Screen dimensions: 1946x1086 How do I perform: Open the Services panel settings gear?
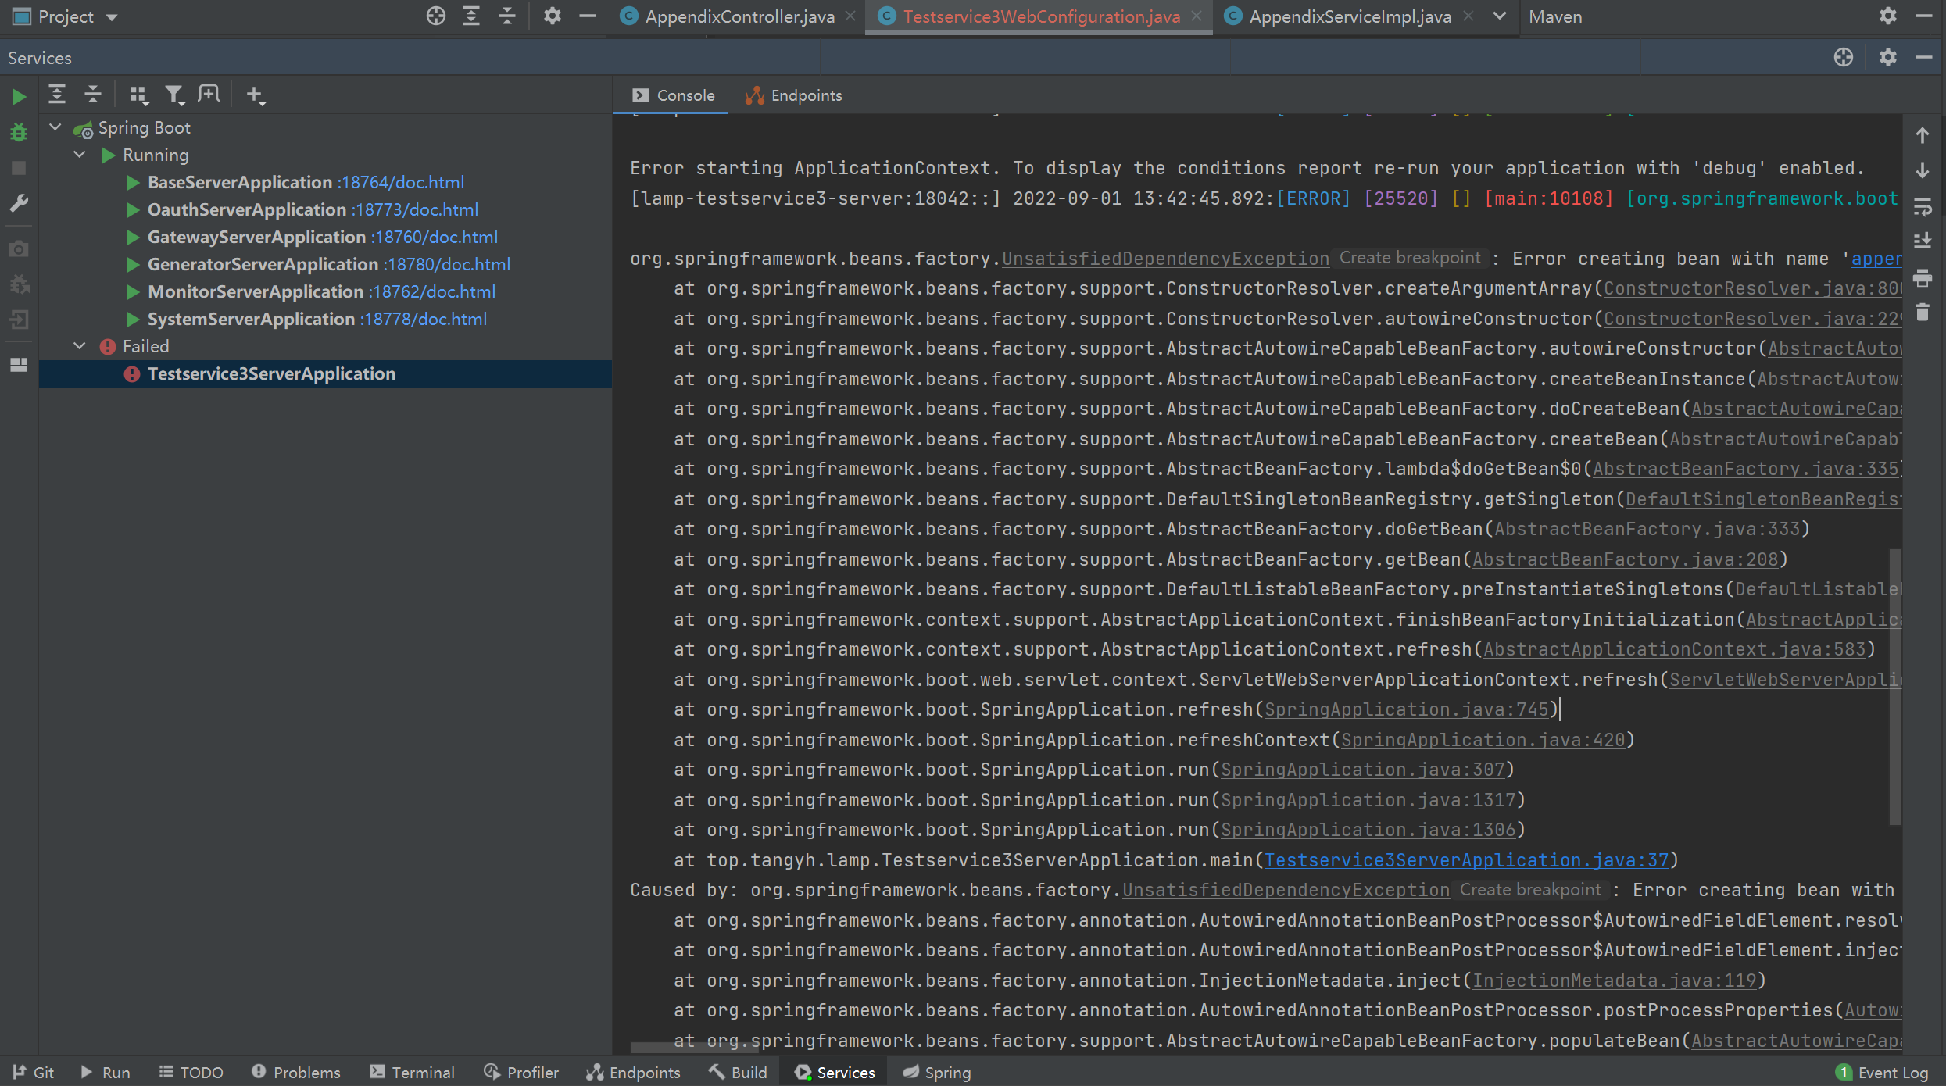(x=1889, y=57)
